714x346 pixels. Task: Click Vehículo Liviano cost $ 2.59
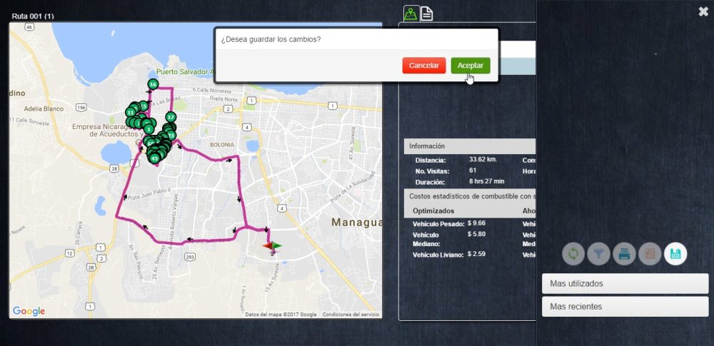coord(476,254)
